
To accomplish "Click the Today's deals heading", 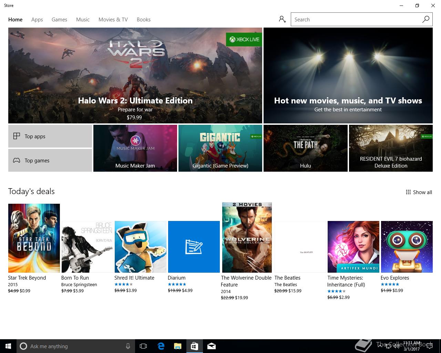I will (x=31, y=191).
